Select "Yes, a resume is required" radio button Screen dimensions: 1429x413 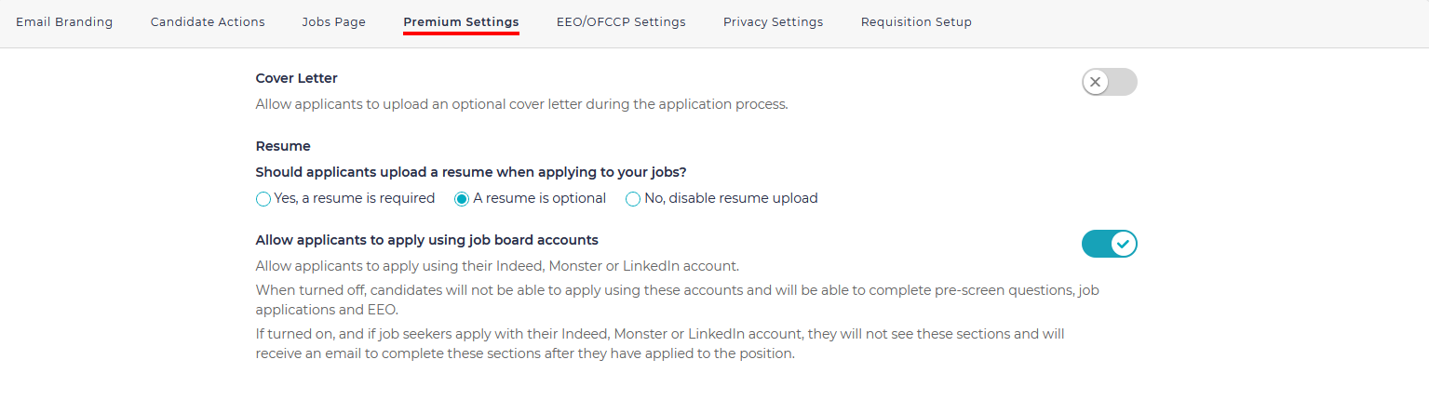click(263, 199)
